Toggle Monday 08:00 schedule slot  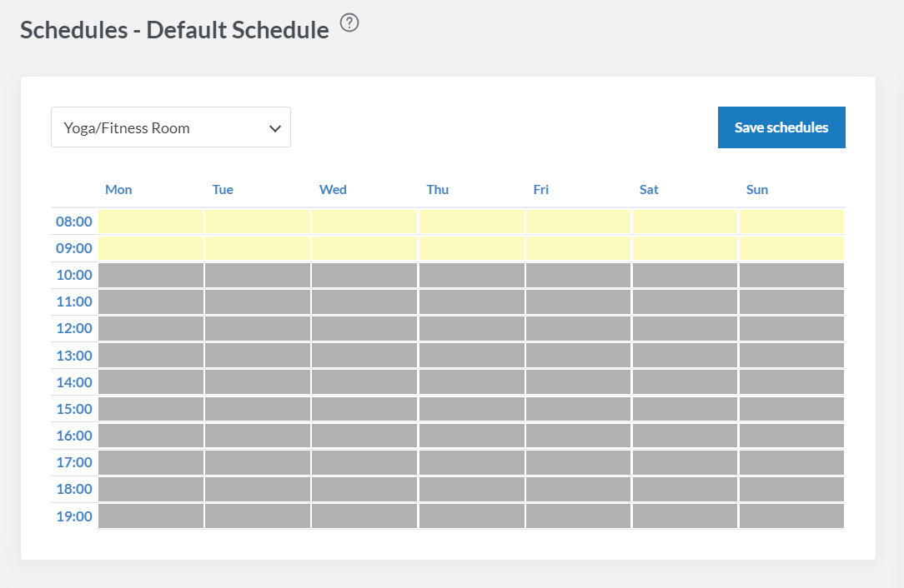pos(151,222)
